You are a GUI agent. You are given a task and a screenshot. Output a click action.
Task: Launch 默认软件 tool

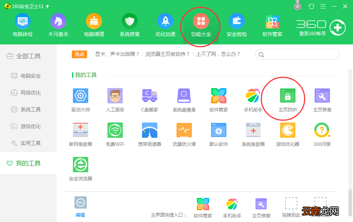point(219,135)
